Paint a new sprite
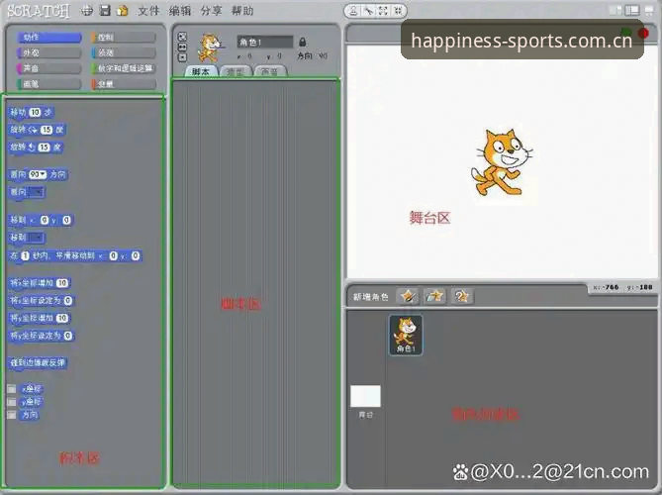The height and width of the screenshot is (495, 662). (408, 296)
